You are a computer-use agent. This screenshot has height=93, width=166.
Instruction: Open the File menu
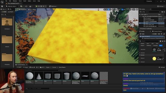(6, 1)
